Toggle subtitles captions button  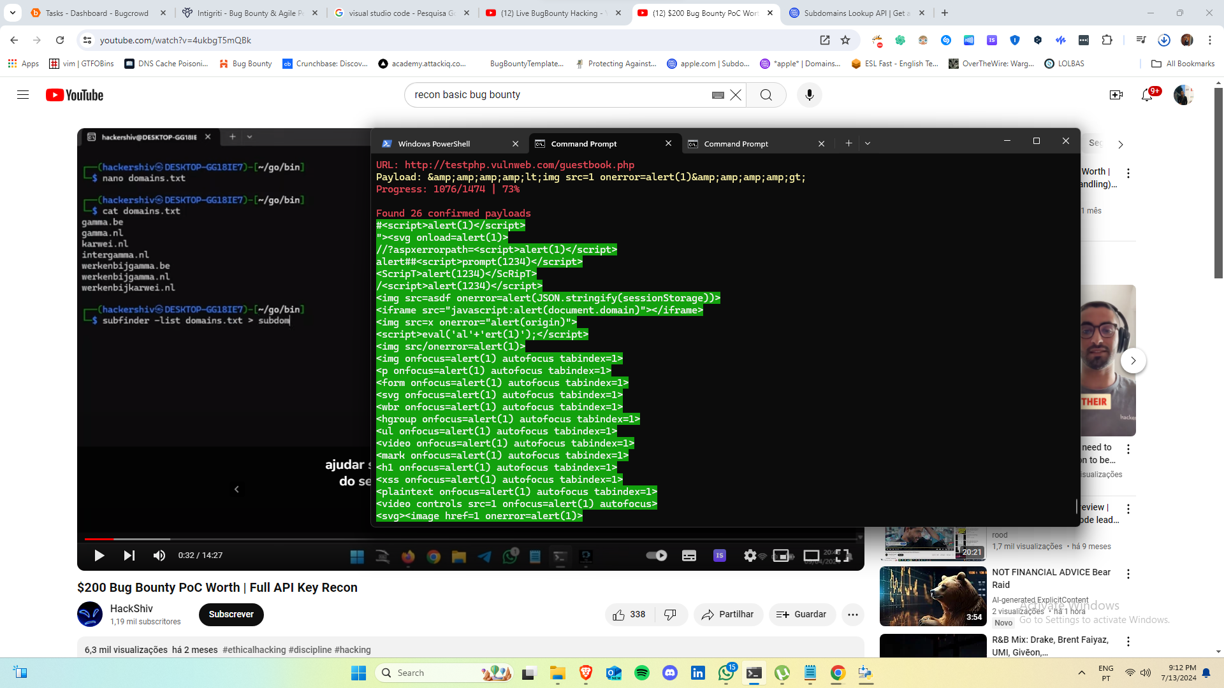click(x=689, y=555)
